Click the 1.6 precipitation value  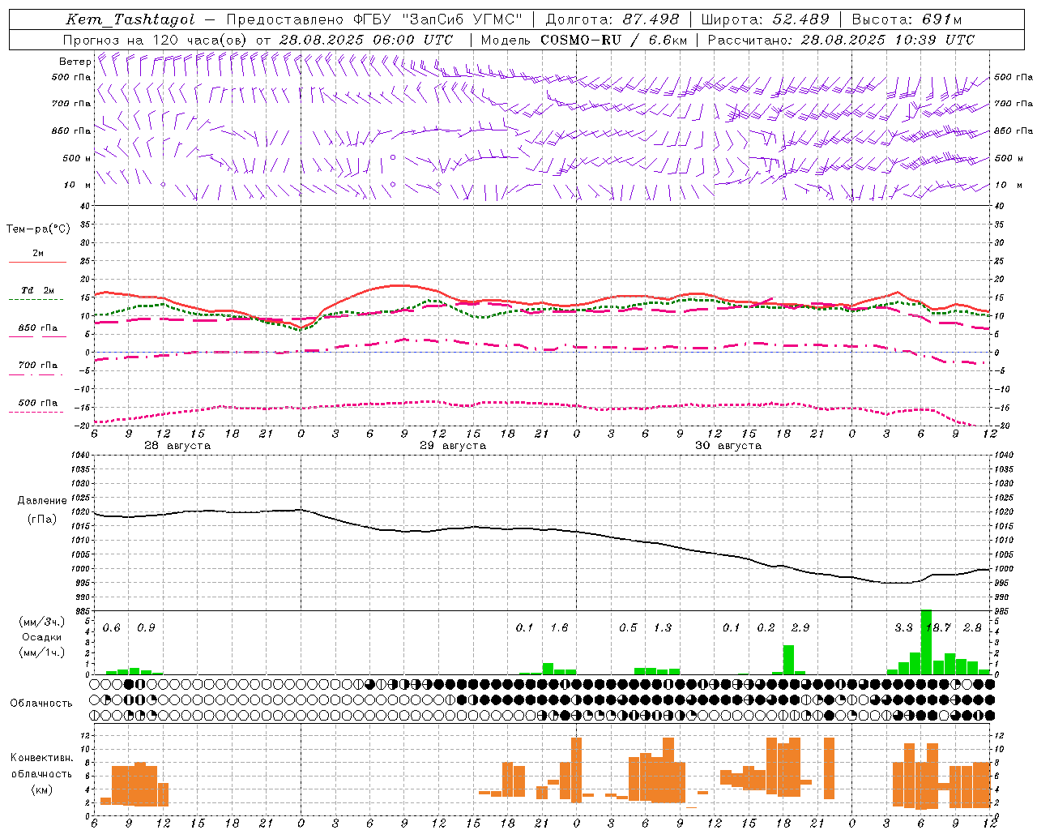click(559, 628)
